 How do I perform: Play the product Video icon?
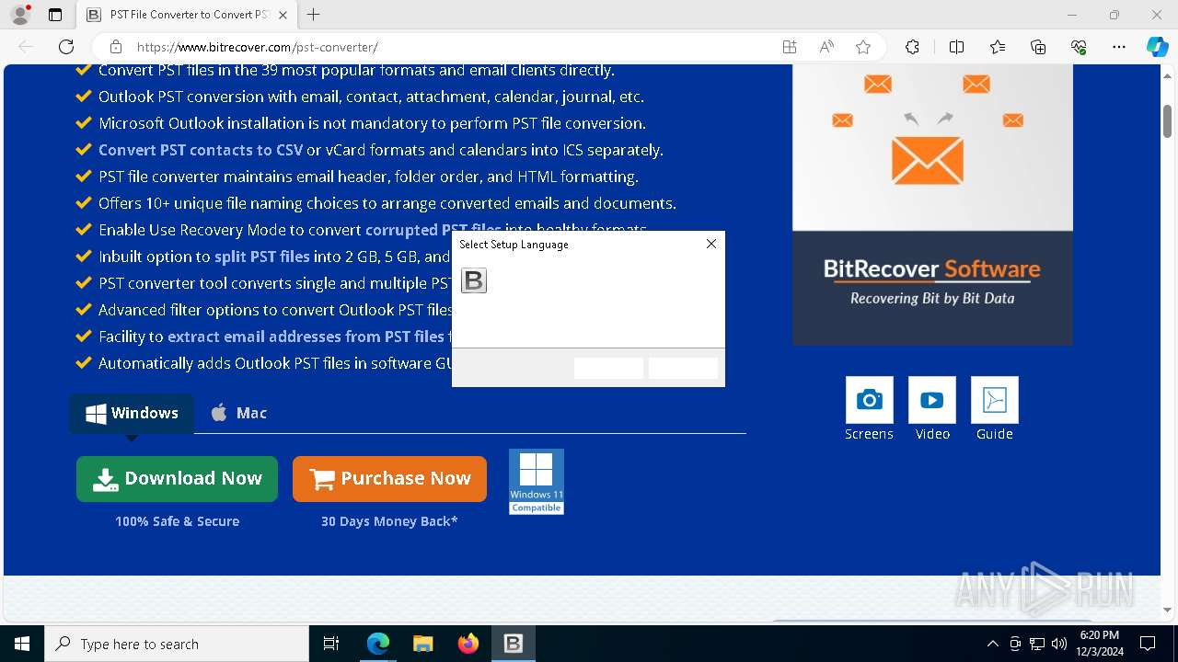point(932,400)
